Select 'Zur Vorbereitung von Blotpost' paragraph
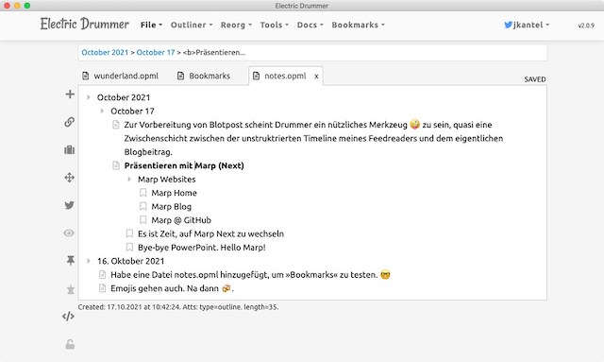 (x=313, y=138)
